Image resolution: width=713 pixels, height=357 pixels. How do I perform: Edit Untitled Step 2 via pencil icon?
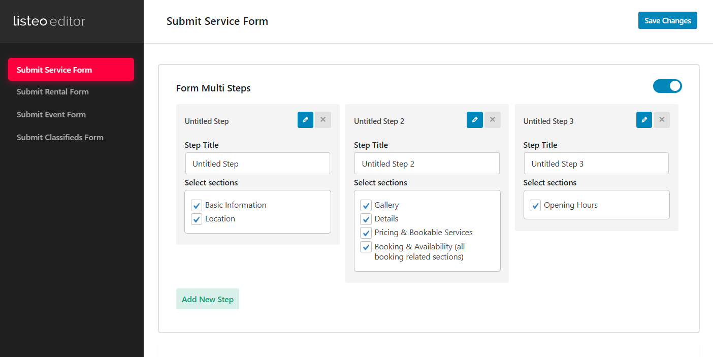[474, 120]
